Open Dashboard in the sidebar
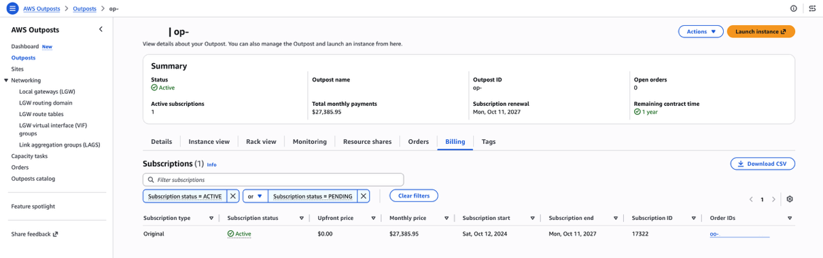The width and height of the screenshot is (823, 258). click(25, 47)
